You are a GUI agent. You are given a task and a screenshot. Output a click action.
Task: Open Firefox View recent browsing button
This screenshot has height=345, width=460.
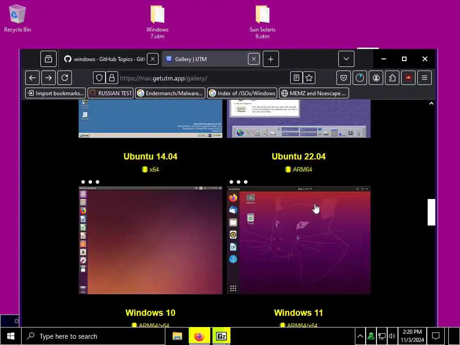click(x=49, y=59)
